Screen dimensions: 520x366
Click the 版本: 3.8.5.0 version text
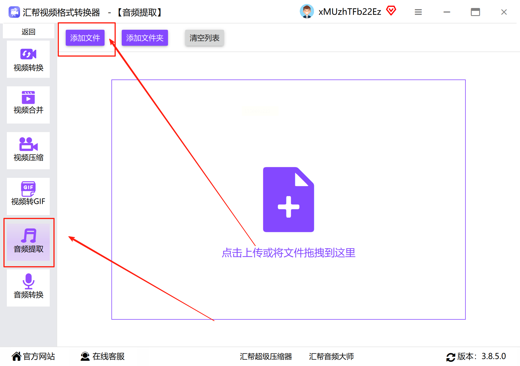482,356
